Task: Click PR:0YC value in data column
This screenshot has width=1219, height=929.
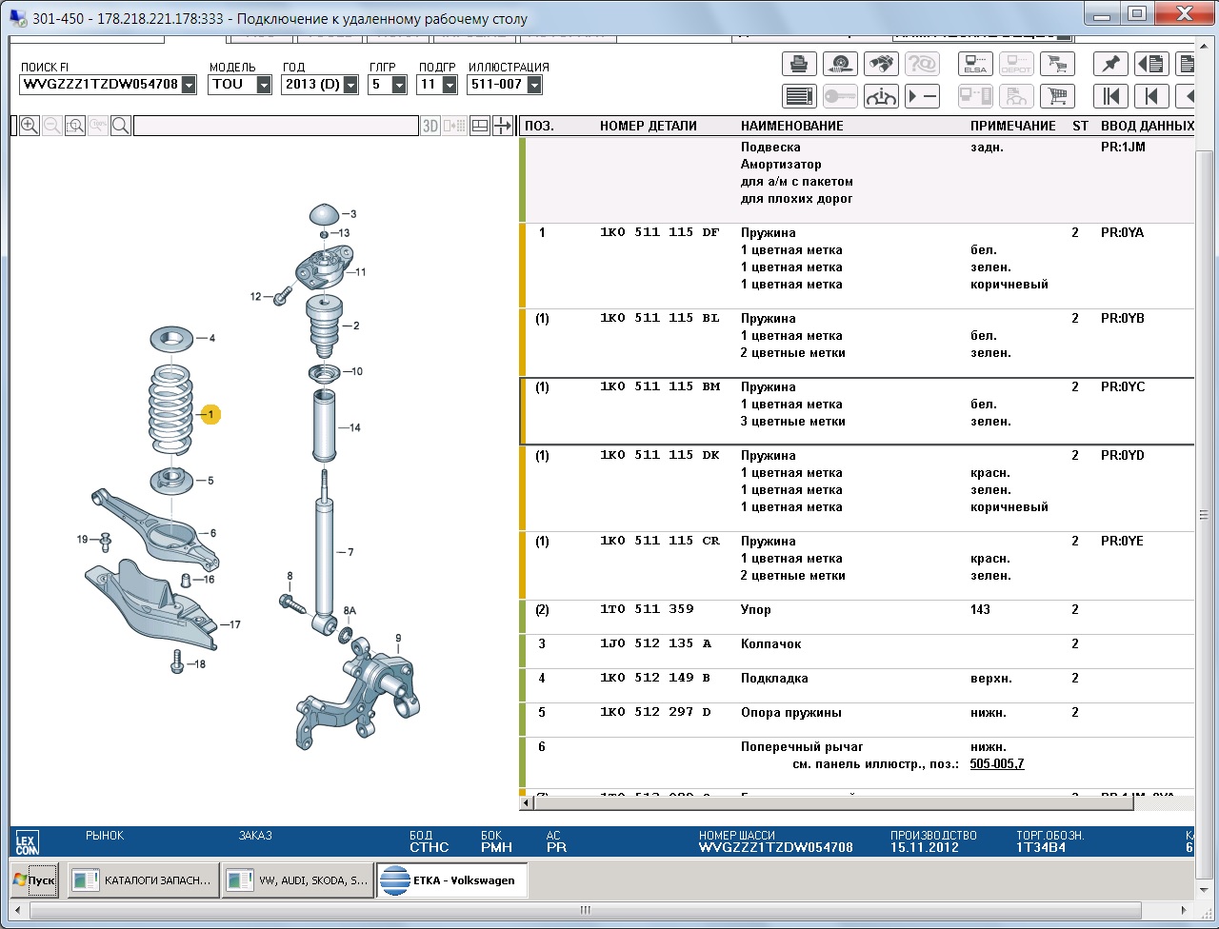Action: click(1123, 386)
